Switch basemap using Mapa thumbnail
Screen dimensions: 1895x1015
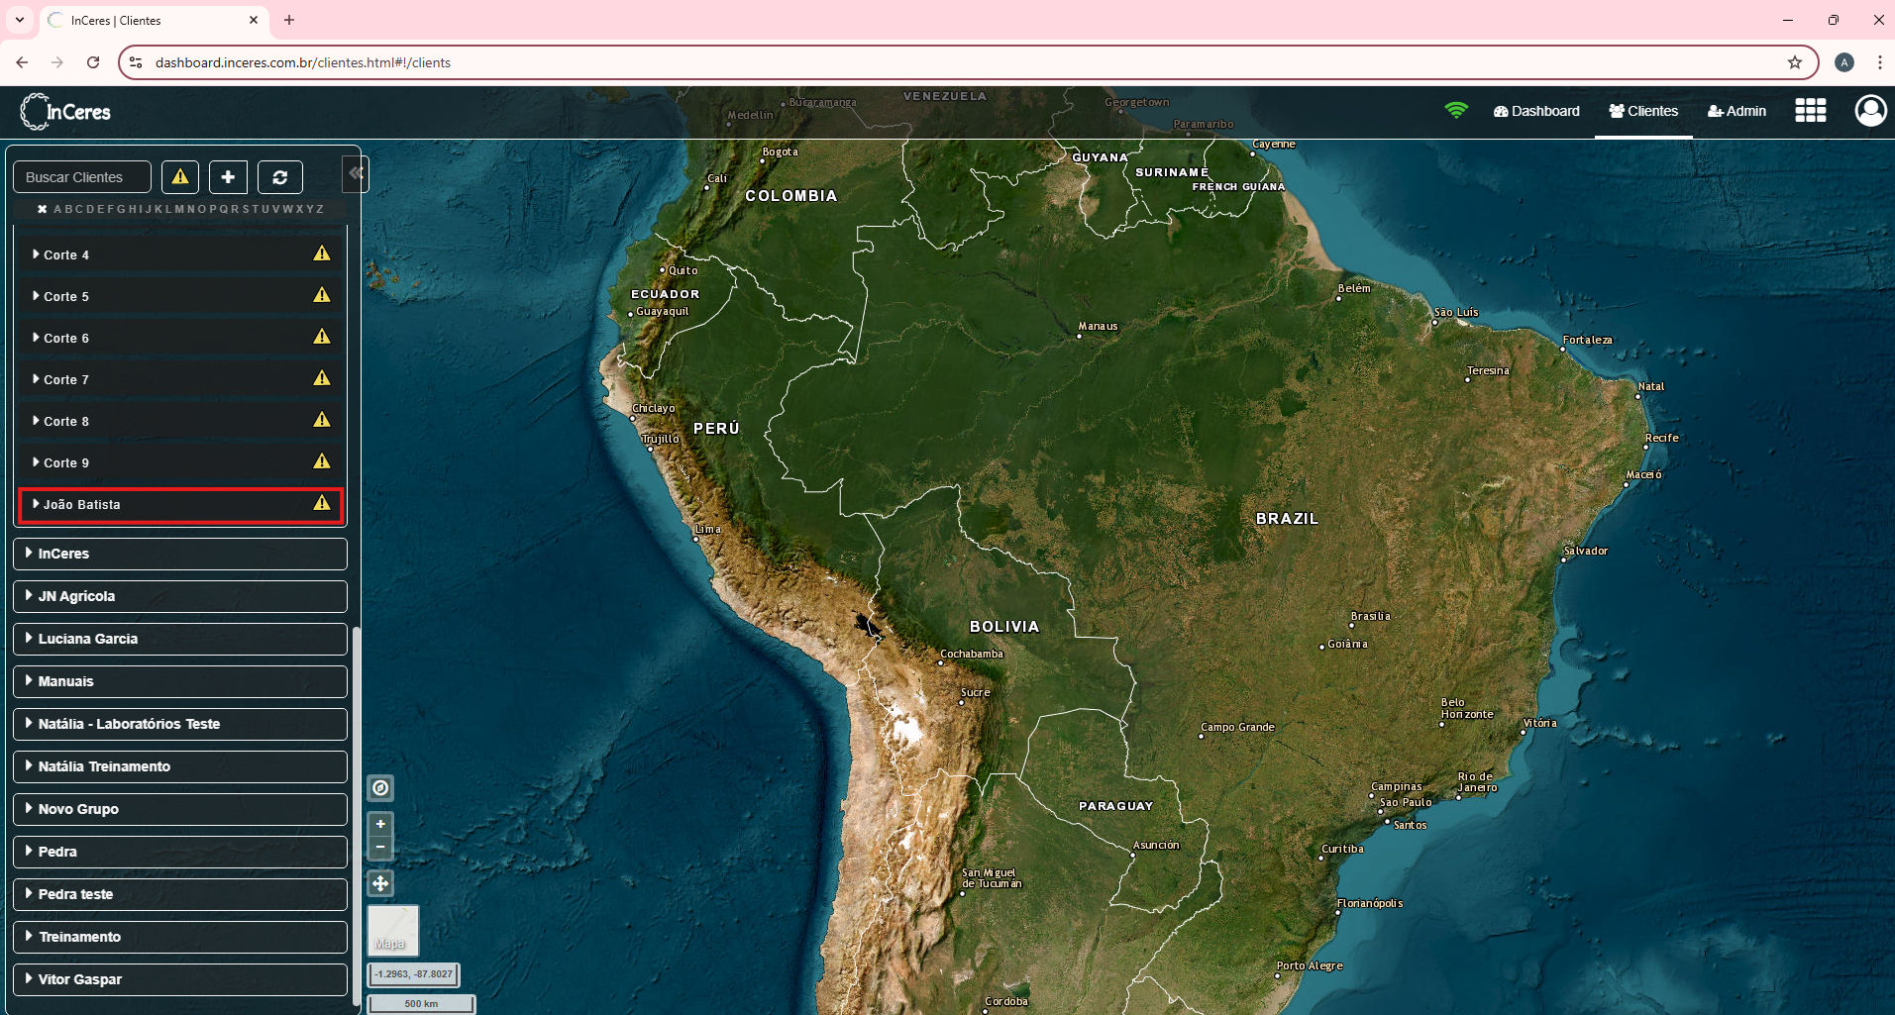393,931
